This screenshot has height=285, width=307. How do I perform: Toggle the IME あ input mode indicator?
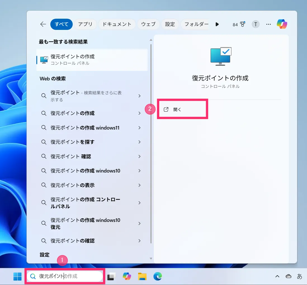[299, 276]
